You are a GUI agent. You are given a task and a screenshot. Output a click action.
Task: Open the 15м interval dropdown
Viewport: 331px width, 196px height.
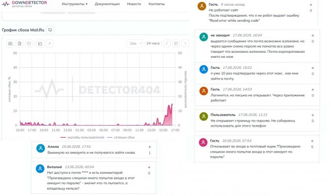pyautogui.click(x=135, y=43)
